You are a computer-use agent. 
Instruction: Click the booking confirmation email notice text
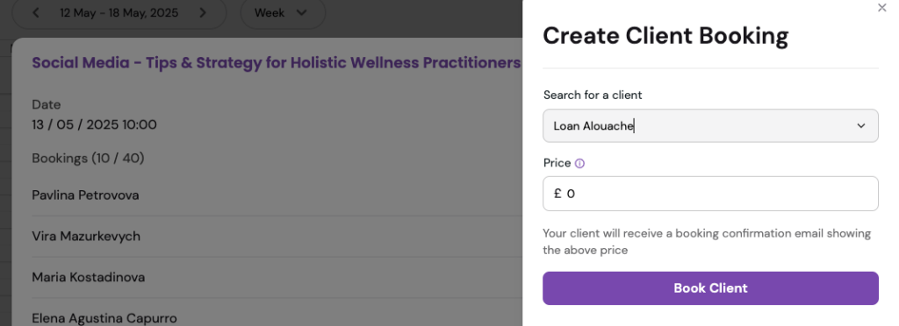(x=707, y=241)
